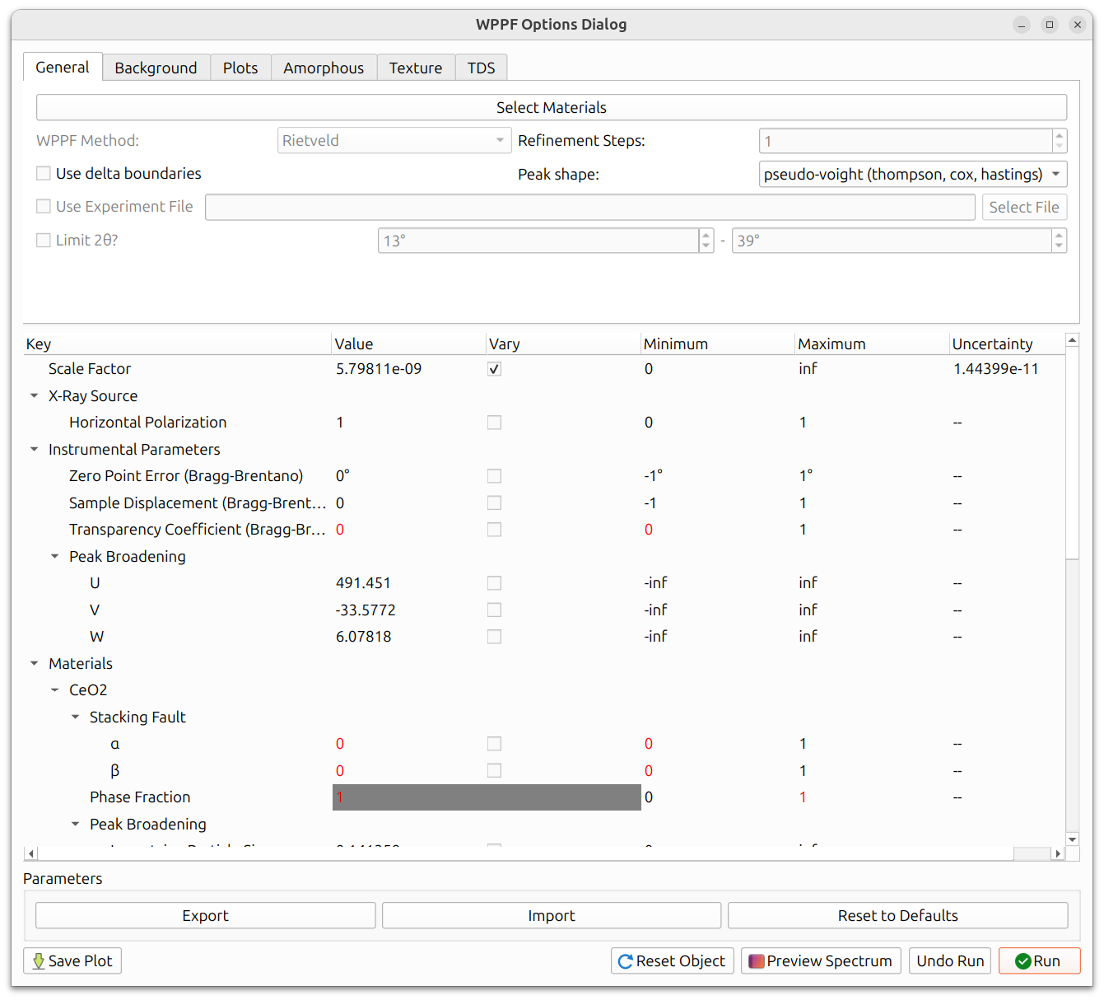Collapse the Materials tree node

coord(34,664)
